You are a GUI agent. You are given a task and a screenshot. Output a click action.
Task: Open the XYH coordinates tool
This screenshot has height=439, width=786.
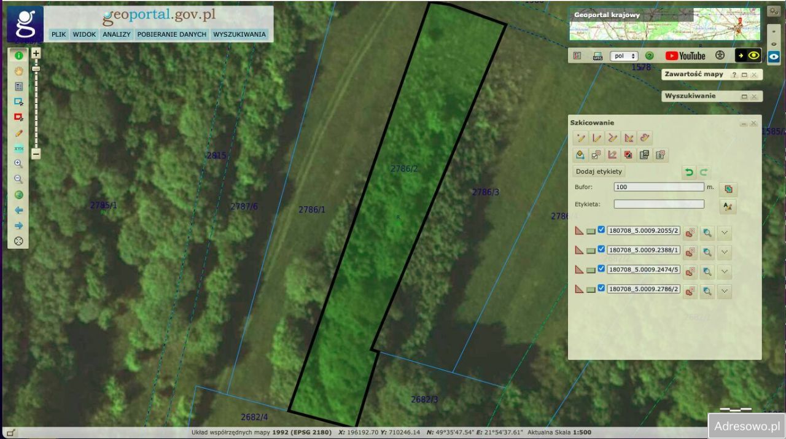coord(18,149)
